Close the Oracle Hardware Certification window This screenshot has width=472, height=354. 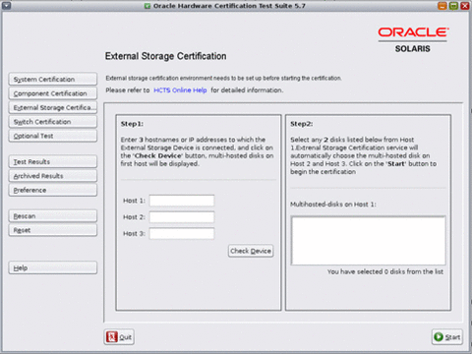[464, 6]
